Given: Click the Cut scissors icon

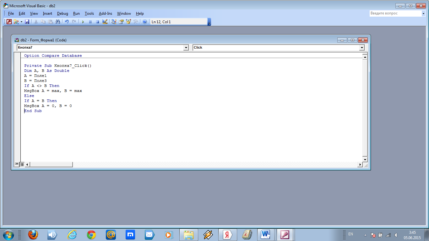Looking at the screenshot, I should click(x=36, y=22).
